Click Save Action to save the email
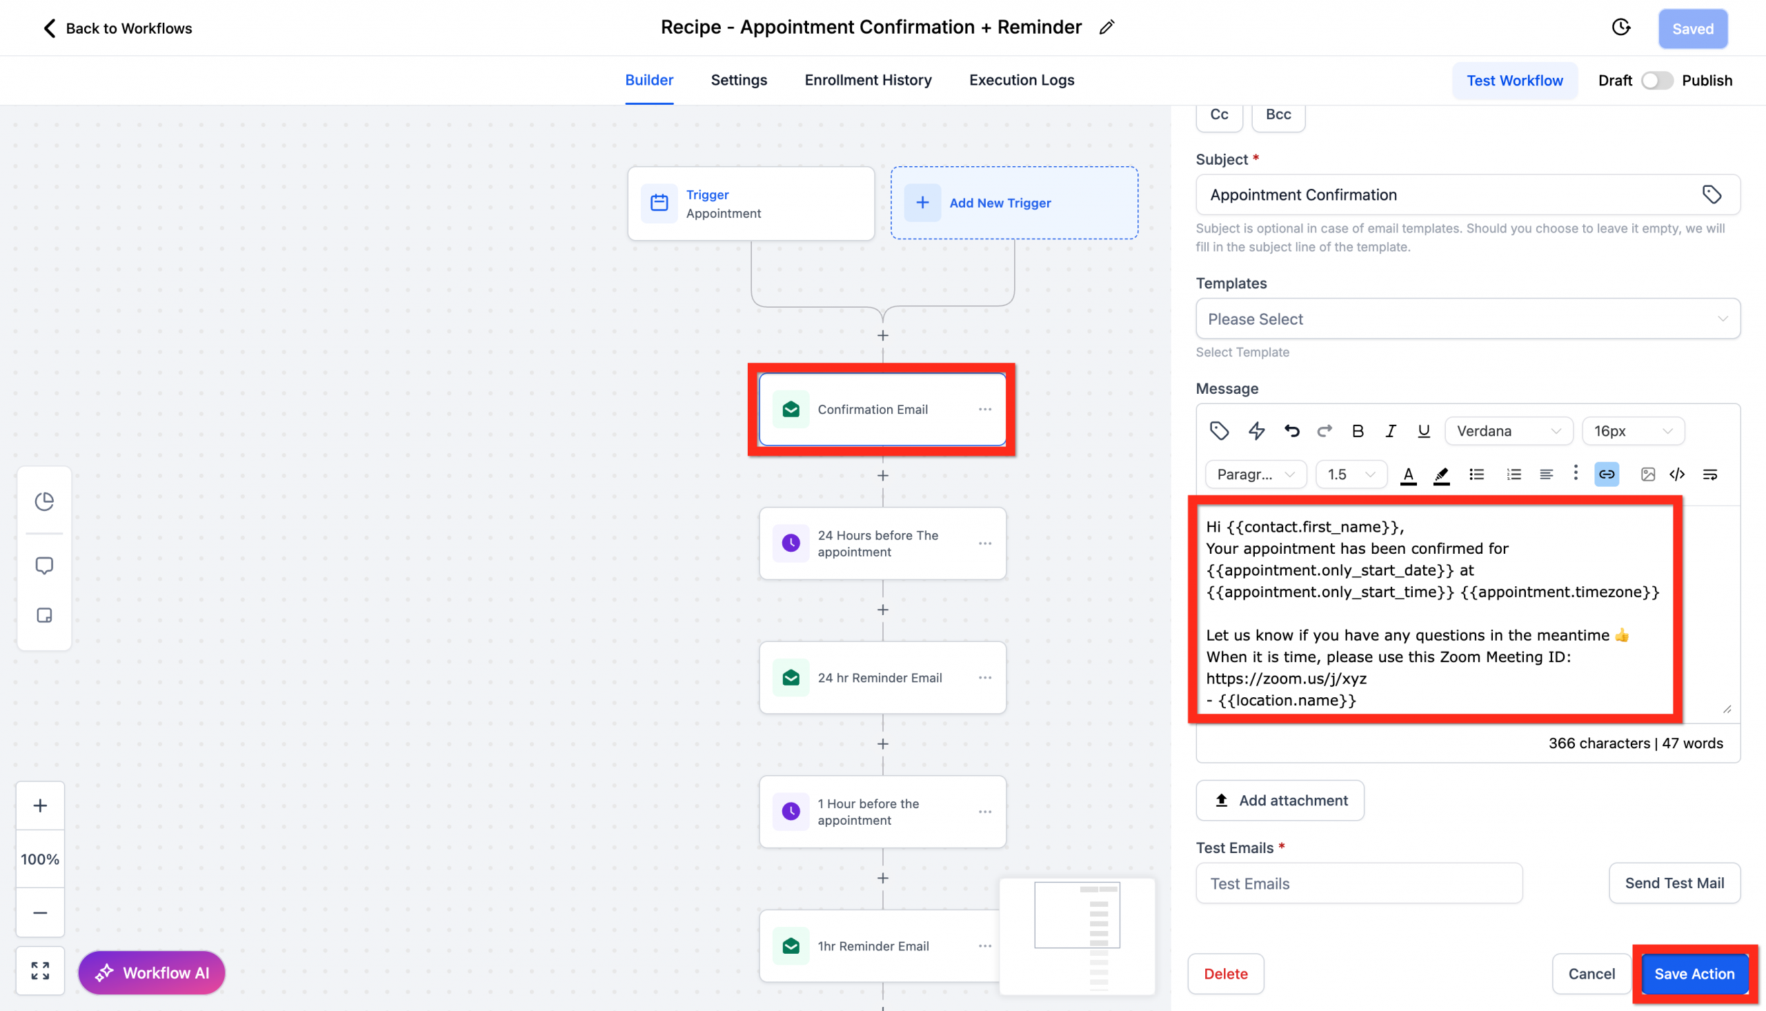The width and height of the screenshot is (1766, 1011). pyautogui.click(x=1694, y=974)
